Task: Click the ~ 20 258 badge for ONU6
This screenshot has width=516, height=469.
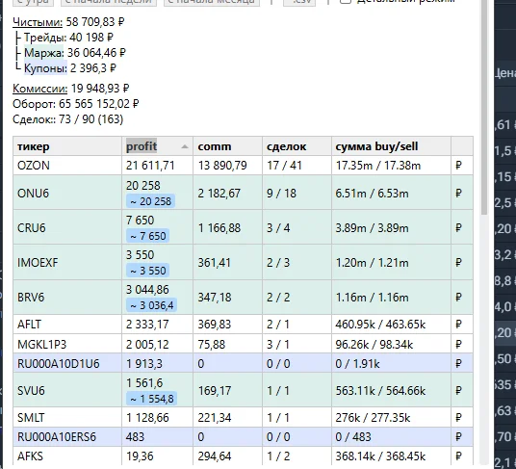Action: pyautogui.click(x=150, y=201)
